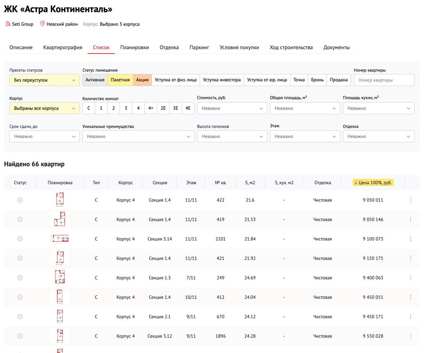Select status radio for apartment 2101
Viewport: 425px width, 353px height.
pyautogui.click(x=20, y=239)
